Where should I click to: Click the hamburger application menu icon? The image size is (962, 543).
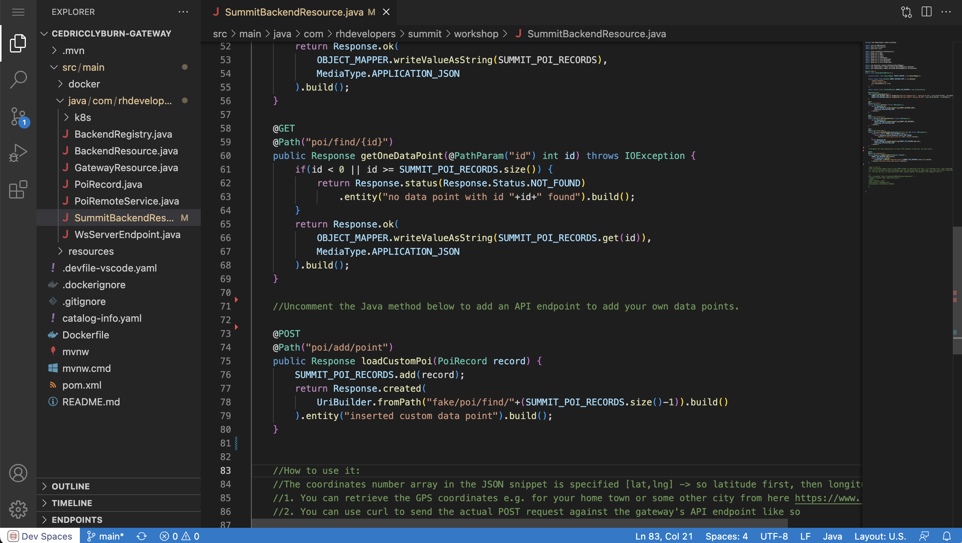[18, 12]
